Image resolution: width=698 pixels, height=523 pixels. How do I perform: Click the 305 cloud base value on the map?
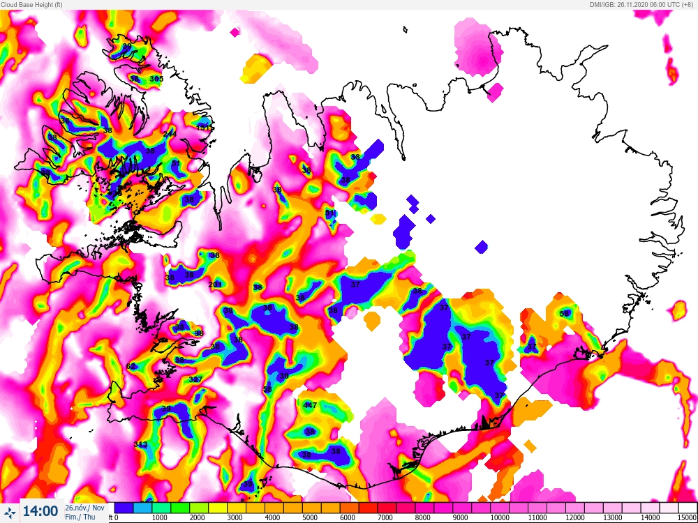click(x=156, y=79)
